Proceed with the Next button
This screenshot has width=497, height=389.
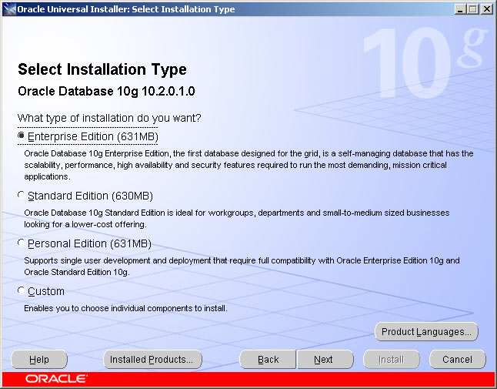pyautogui.click(x=325, y=360)
